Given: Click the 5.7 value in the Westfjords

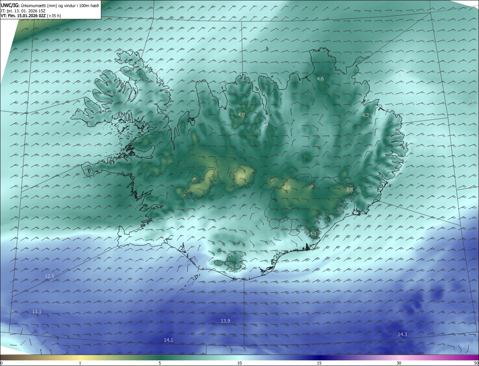Looking at the screenshot, I should click(114, 93).
